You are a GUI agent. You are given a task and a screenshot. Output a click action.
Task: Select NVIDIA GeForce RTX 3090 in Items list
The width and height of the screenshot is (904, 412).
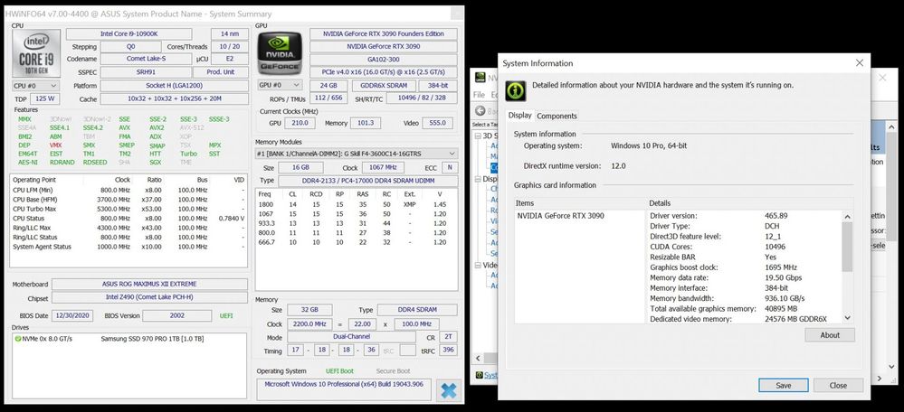[x=560, y=216]
